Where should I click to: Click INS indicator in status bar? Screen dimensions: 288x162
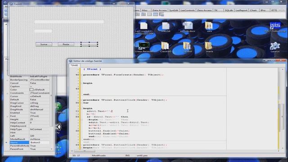127,156
